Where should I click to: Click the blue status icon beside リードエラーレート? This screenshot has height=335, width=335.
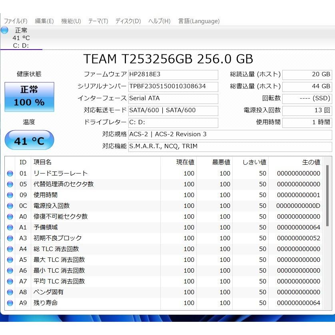point(10,173)
